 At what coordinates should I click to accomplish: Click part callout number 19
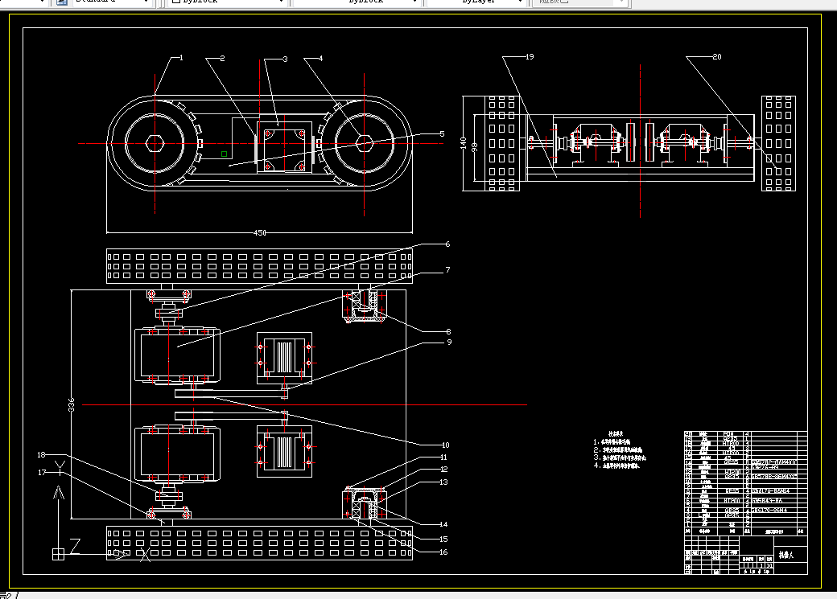[530, 56]
